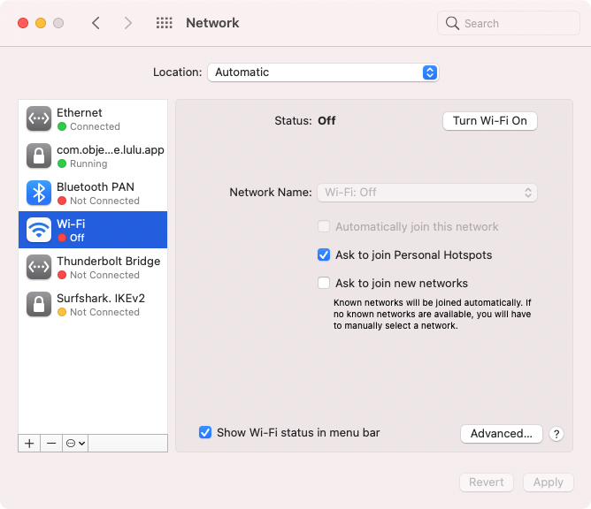Click the search magnifier icon
591x509 pixels.
click(x=452, y=23)
